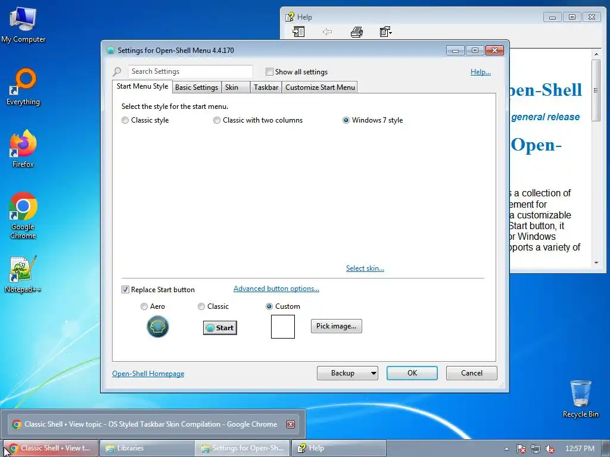Click the network tray icon
The height and width of the screenshot is (457, 610).
pos(536,449)
